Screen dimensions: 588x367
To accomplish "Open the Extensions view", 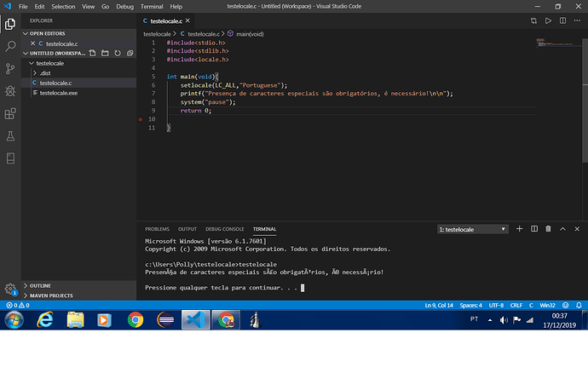I will [x=10, y=113].
